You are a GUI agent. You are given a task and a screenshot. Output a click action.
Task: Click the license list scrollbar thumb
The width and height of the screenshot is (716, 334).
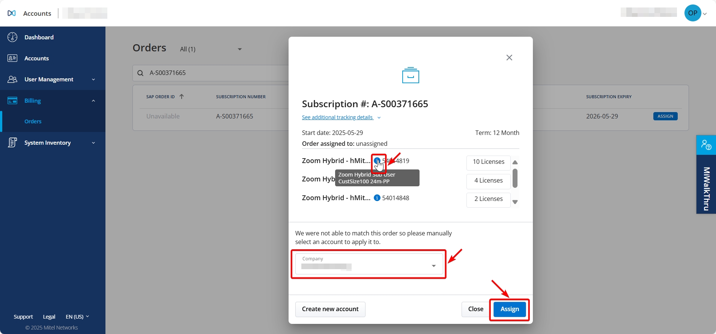(515, 178)
